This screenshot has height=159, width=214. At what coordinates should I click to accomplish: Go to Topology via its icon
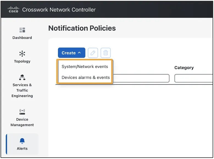[x=22, y=53]
